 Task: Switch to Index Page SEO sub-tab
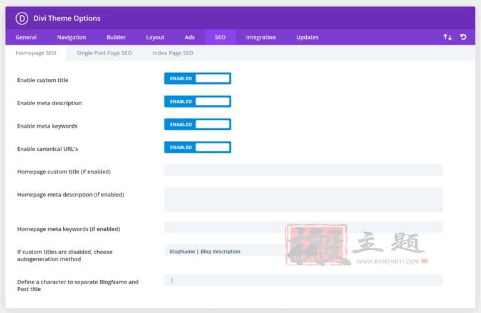pyautogui.click(x=173, y=53)
